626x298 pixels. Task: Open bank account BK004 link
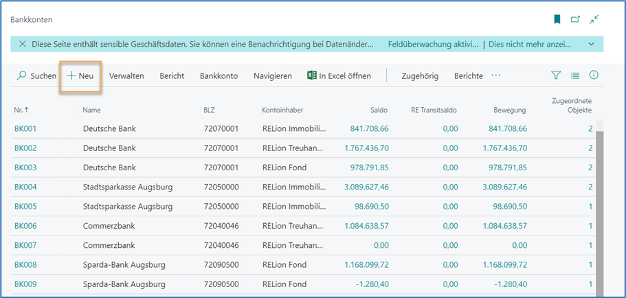pos(25,187)
